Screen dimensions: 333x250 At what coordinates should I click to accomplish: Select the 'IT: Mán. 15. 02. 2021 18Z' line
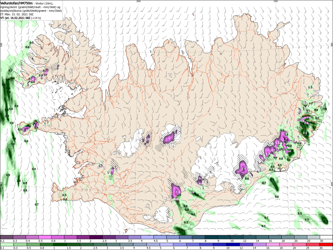17,14
